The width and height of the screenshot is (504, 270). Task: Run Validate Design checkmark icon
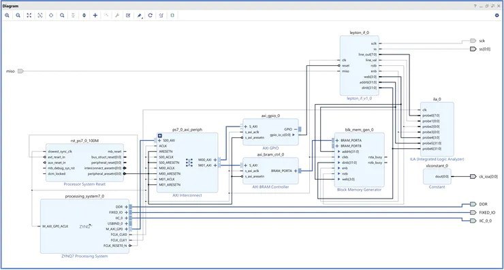[128, 16]
